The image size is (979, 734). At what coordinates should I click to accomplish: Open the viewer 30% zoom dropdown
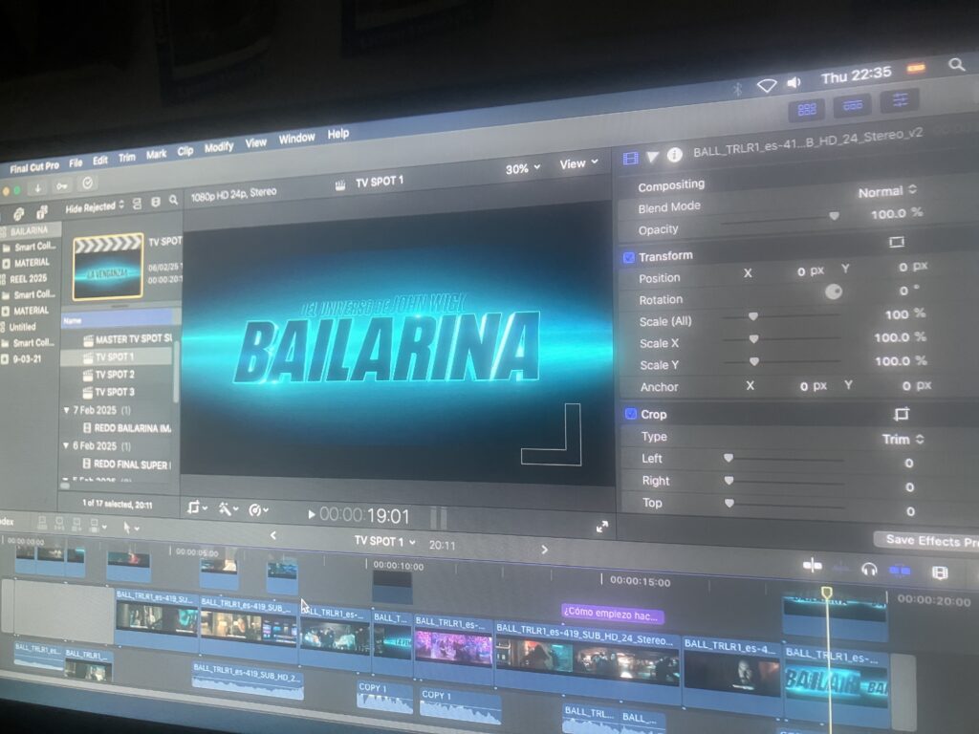click(523, 168)
